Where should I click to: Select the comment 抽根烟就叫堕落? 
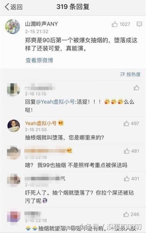[x=65, y=138]
